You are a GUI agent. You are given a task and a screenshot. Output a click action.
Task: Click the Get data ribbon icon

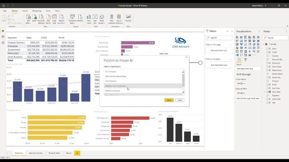pyautogui.click(x=28, y=17)
